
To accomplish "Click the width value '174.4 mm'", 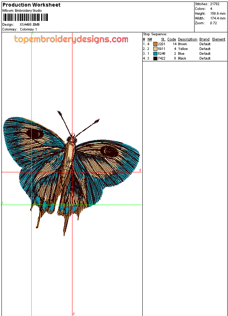I will 218,18.
